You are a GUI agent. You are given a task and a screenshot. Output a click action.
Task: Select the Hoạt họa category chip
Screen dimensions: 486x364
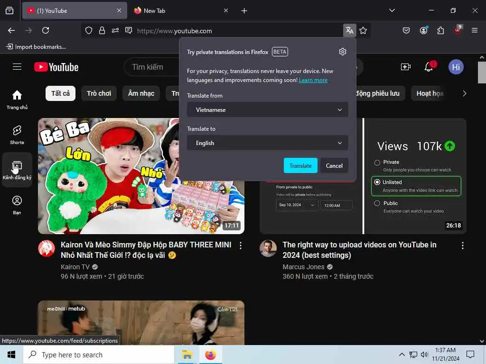(x=430, y=93)
